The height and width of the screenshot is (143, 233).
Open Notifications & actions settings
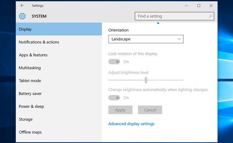coord(59,42)
